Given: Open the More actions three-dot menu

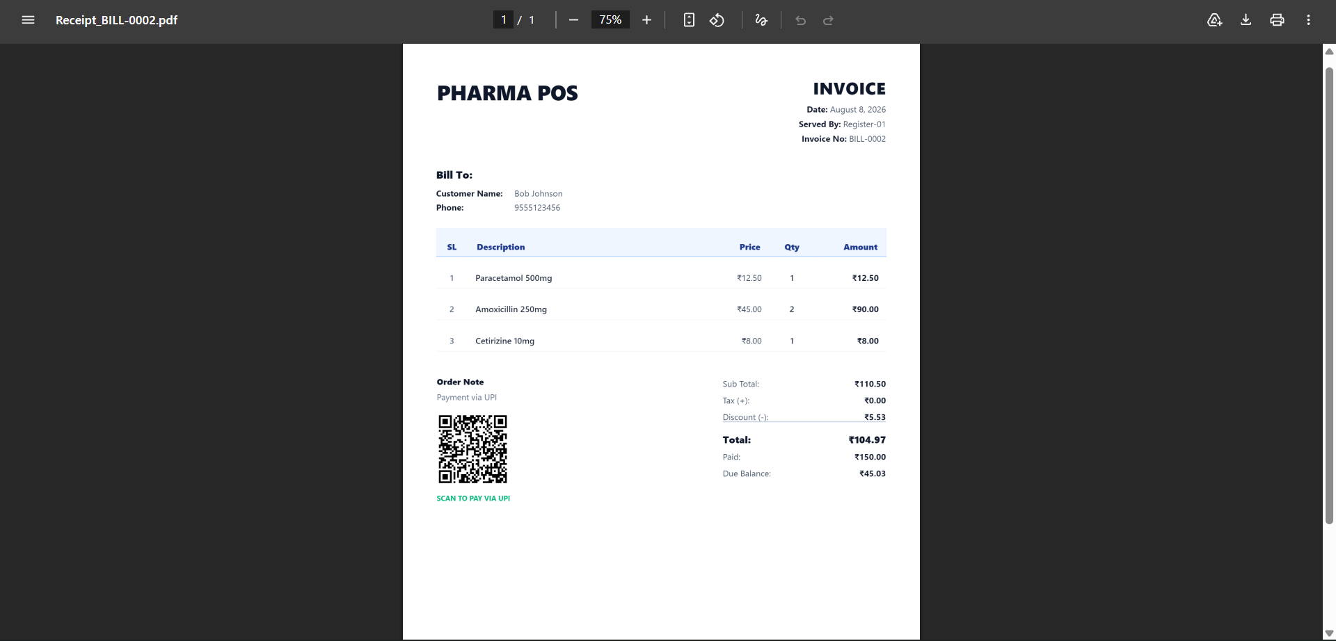Looking at the screenshot, I should pos(1308,20).
